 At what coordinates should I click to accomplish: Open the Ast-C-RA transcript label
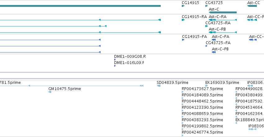[217, 17]
